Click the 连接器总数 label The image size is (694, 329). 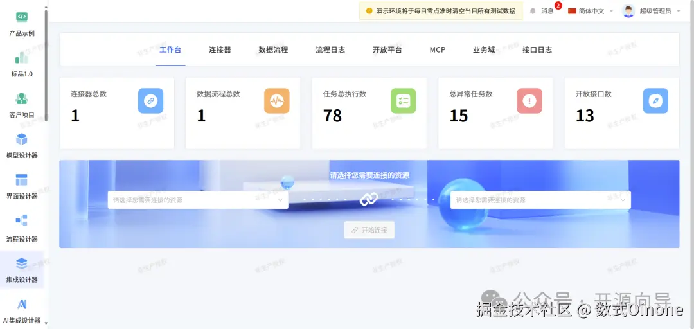pyautogui.click(x=89, y=94)
